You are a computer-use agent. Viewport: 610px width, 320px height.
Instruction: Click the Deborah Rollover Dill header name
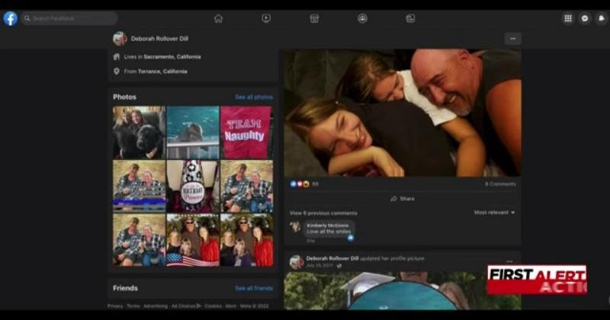point(159,39)
